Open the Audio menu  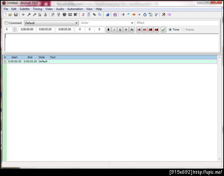coord(60,9)
